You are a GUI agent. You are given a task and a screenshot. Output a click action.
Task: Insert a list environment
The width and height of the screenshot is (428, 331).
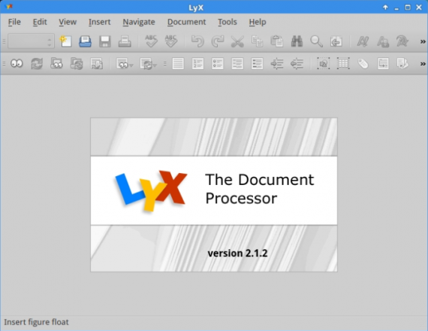pos(237,64)
